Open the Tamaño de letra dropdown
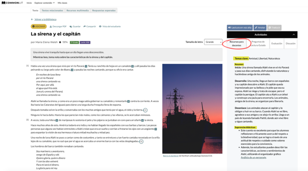 click(213, 42)
